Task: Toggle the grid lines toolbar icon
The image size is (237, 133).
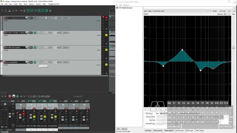Action: [x=43, y=11]
